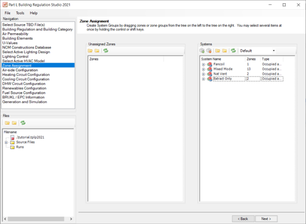This screenshot has height=224, width=306.
Task: Click the Extract Only system group icon
Action: tap(209, 79)
